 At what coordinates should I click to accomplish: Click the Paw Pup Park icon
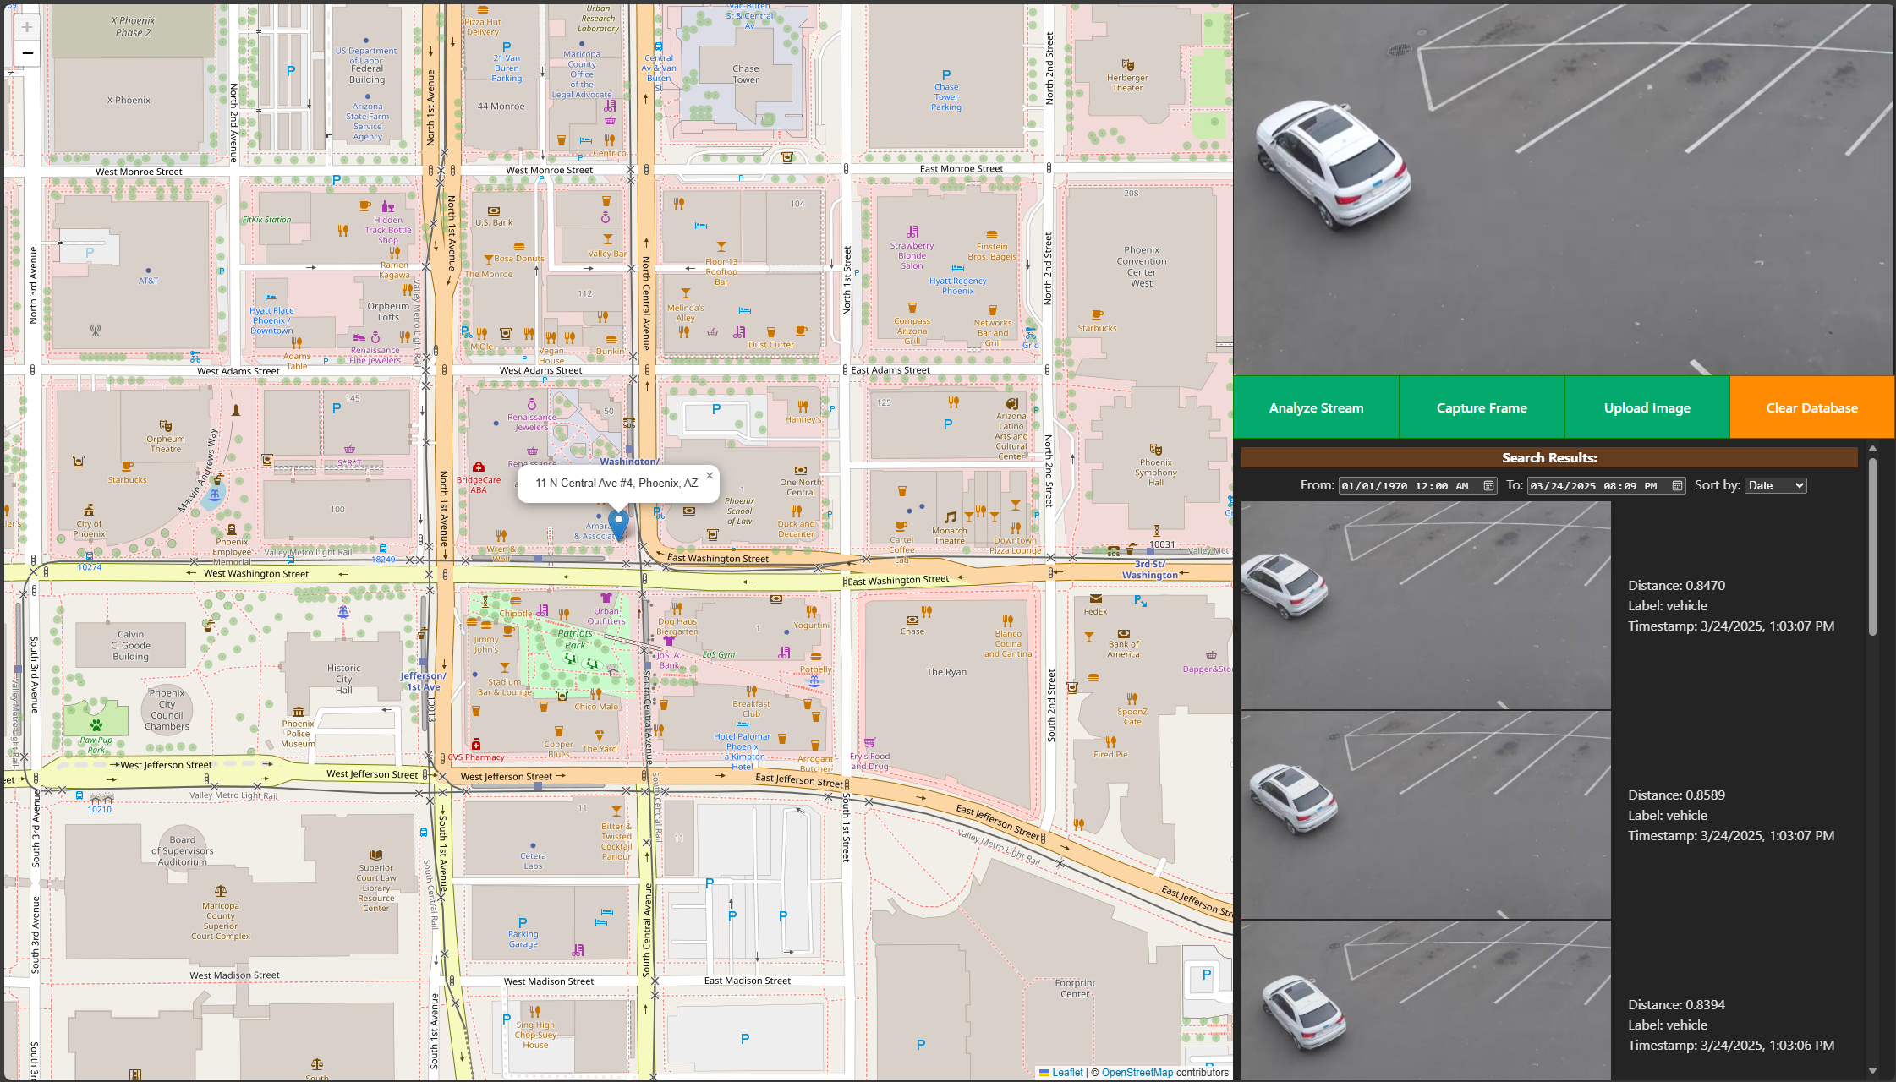[96, 725]
